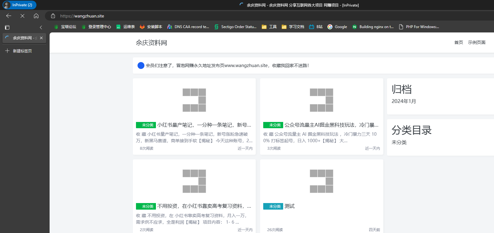Open the 运维表 bookmark

pyautogui.click(x=125, y=27)
